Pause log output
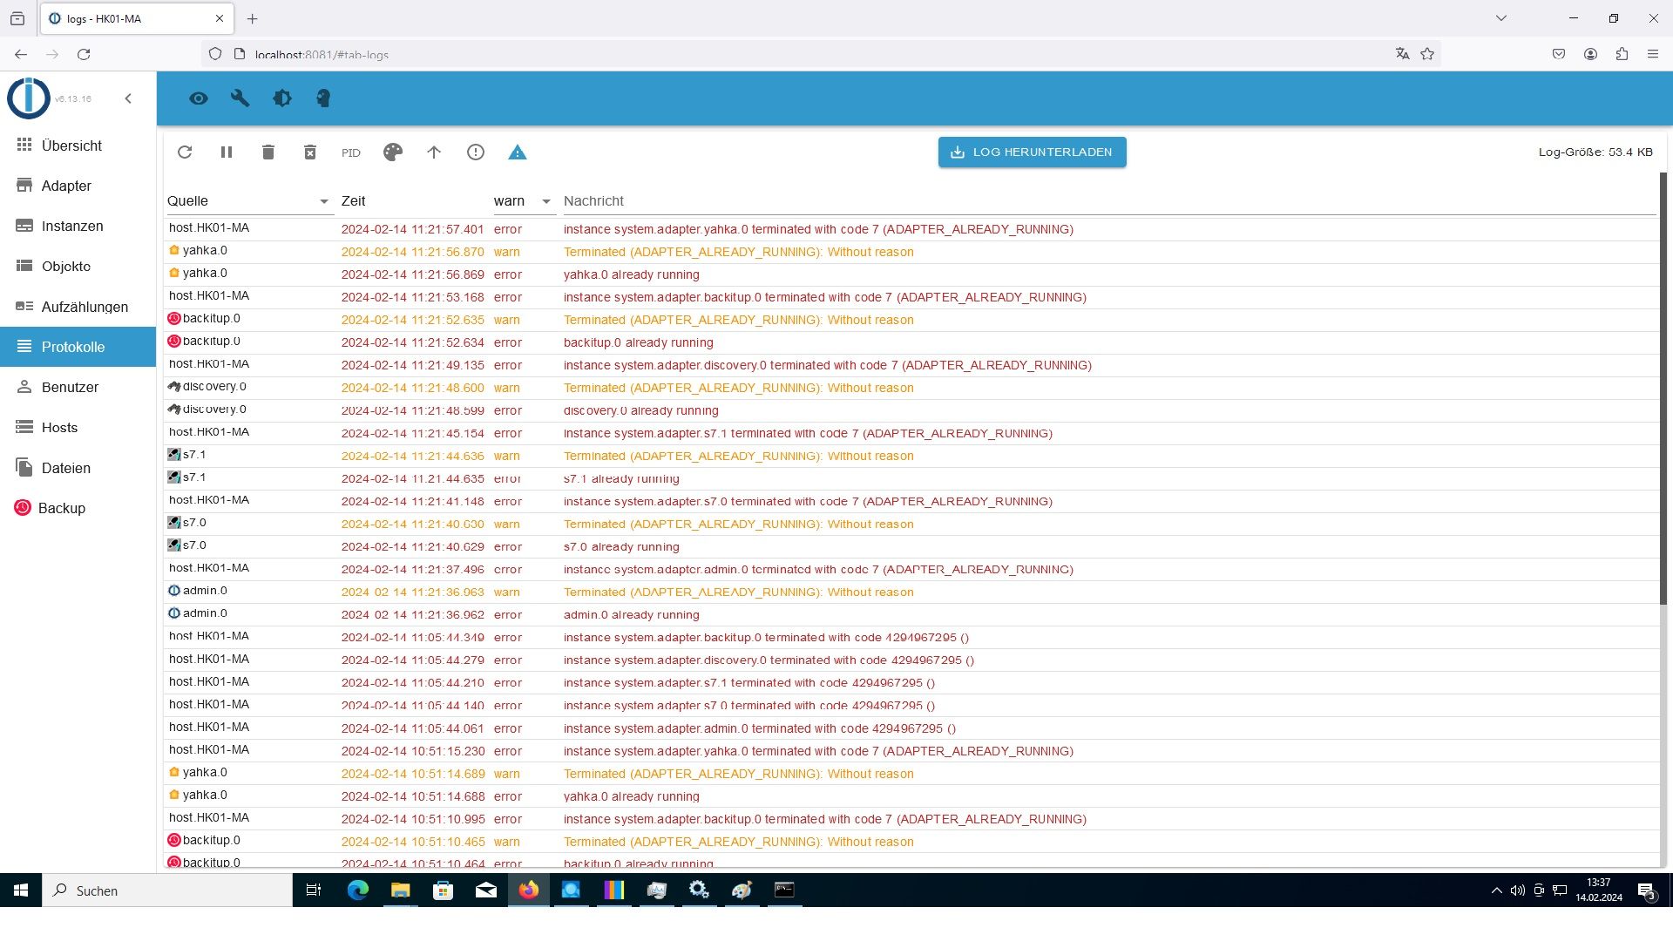This screenshot has width=1673, height=941. [x=227, y=152]
